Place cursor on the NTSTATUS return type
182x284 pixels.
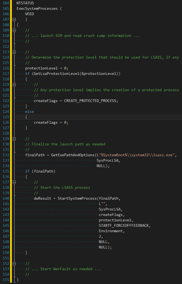pos(25,3)
